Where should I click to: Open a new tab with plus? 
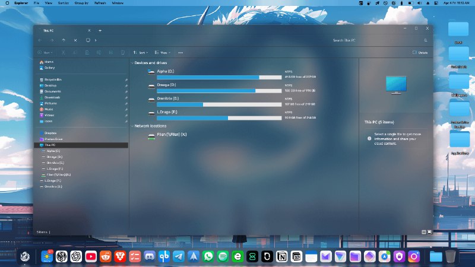click(100, 31)
